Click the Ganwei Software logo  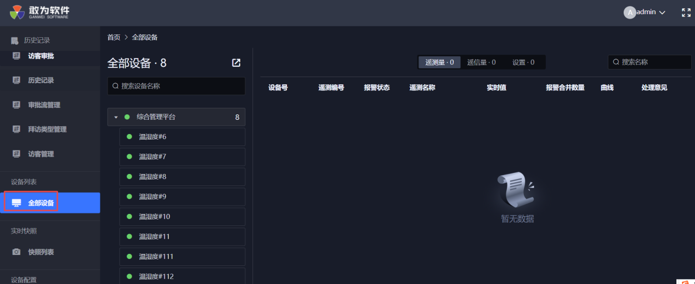pos(39,12)
